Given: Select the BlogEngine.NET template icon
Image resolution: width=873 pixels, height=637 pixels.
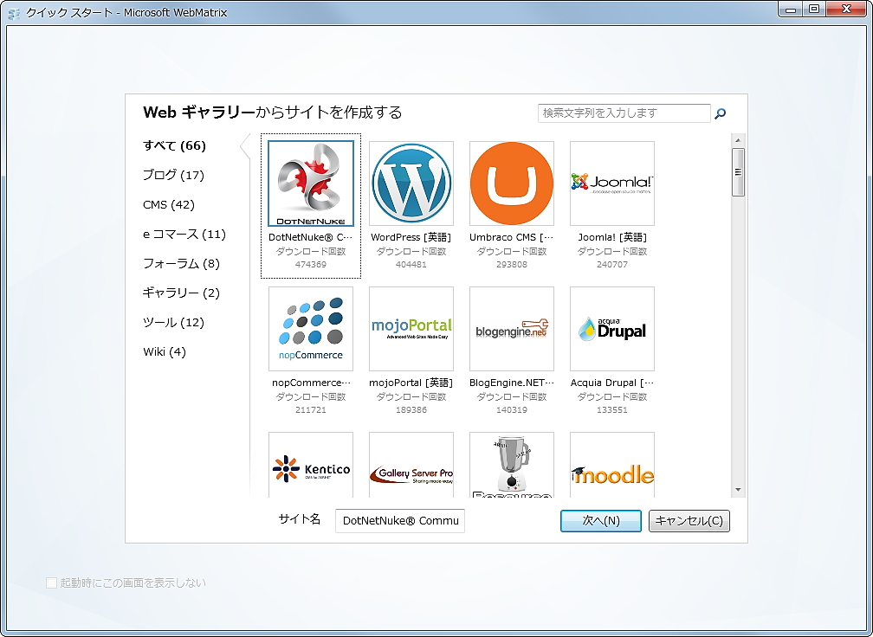Looking at the screenshot, I should coord(511,328).
